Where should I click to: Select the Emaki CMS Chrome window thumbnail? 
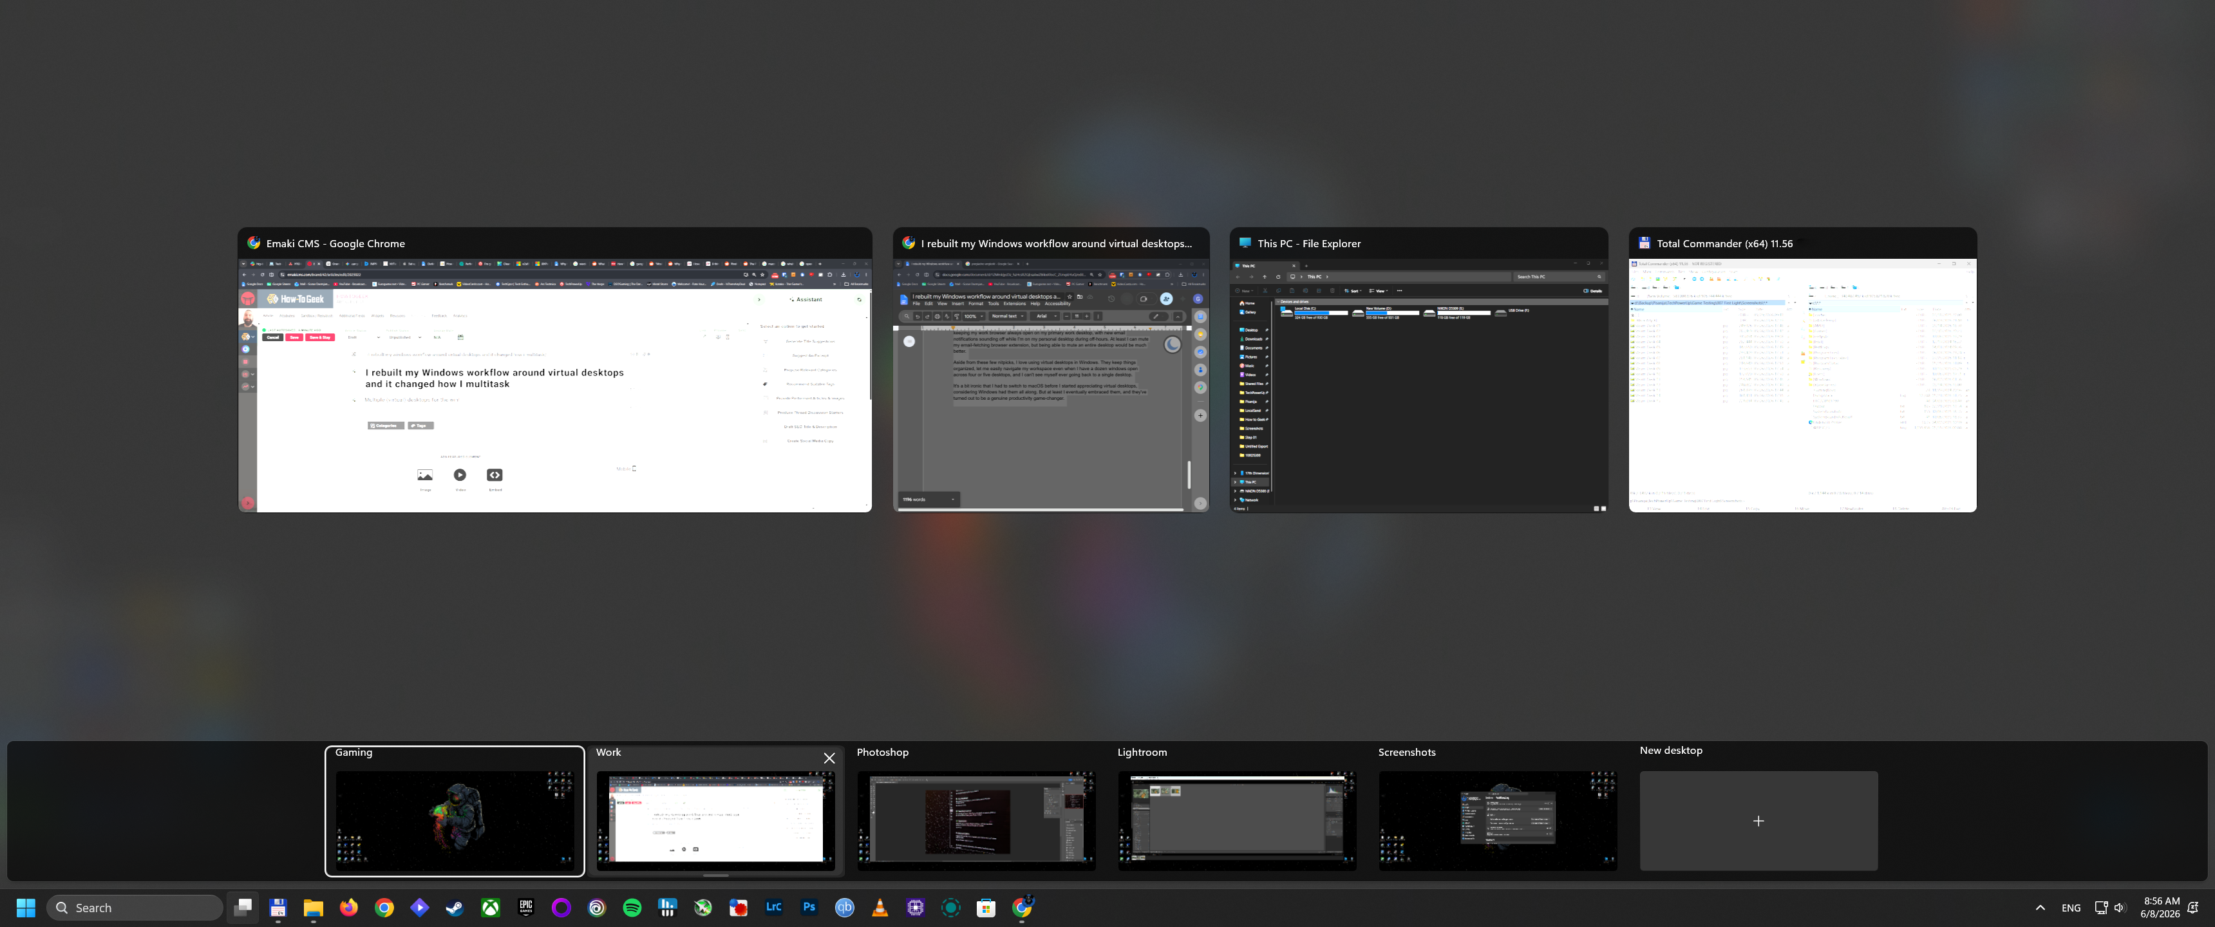tap(554, 370)
